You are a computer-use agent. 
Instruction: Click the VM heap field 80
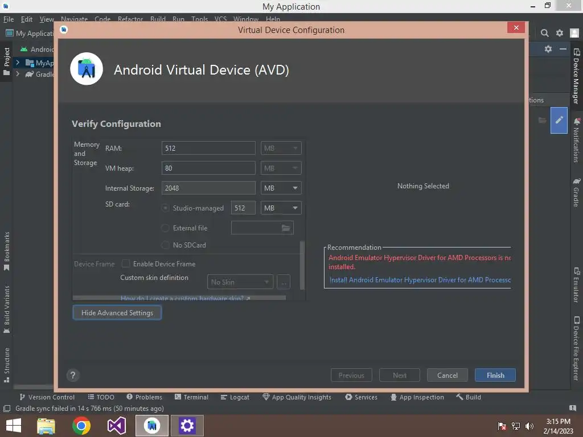pyautogui.click(x=208, y=168)
